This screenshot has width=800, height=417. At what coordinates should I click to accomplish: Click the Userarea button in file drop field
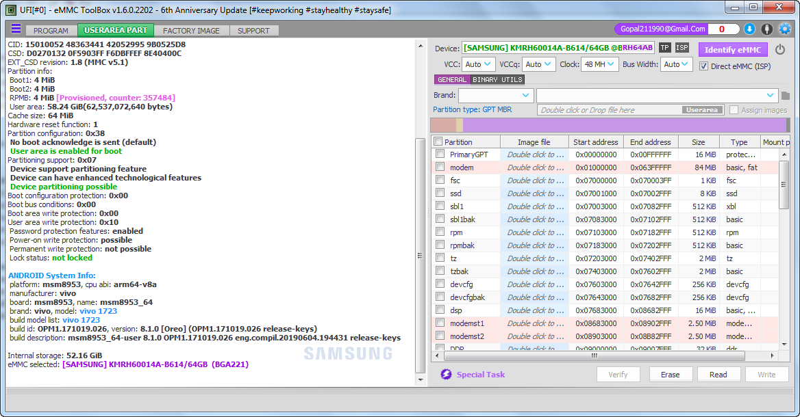tap(702, 110)
